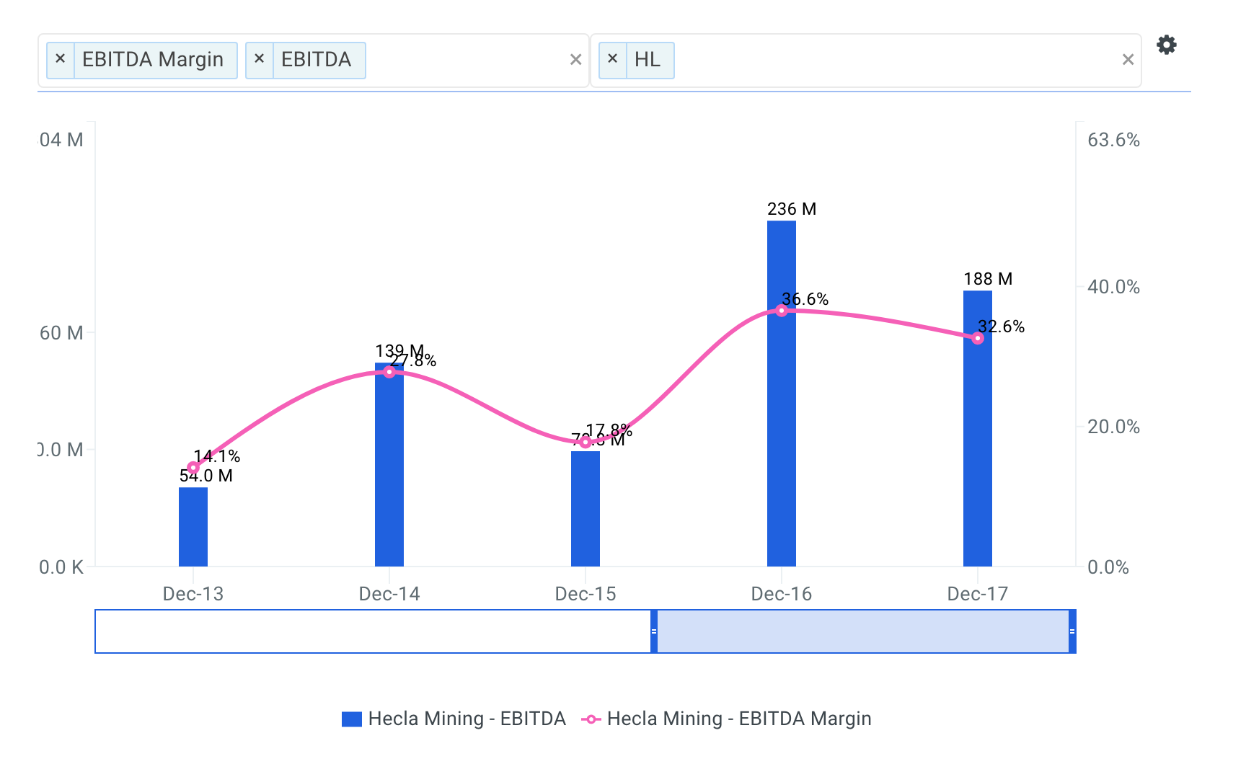Toggle Hecla Mining - EBITDA Margin legend series
The image size is (1246, 764).
726,719
